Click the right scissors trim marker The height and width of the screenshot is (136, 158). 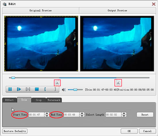(118, 83)
